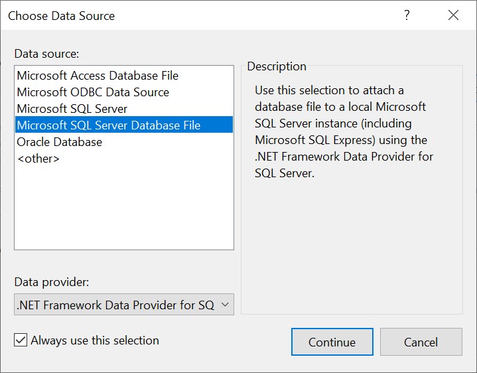The height and width of the screenshot is (373, 477).
Task: Click the 'Always use this selection' label text
Action: (x=95, y=340)
